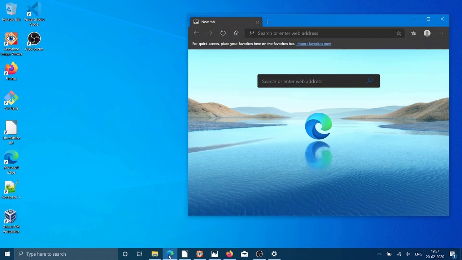Close the New tab tab
This screenshot has height=260, width=462.
pos(257,22)
